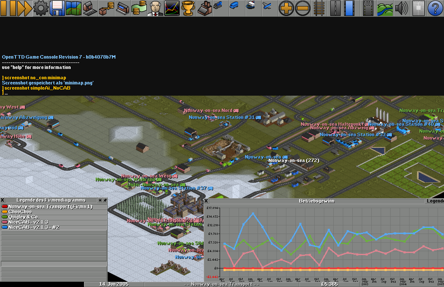444x287 pixels.
Task: Toggle Nunway-on-sea Transport (Firma 1) in legend
Action: (x=54, y=206)
